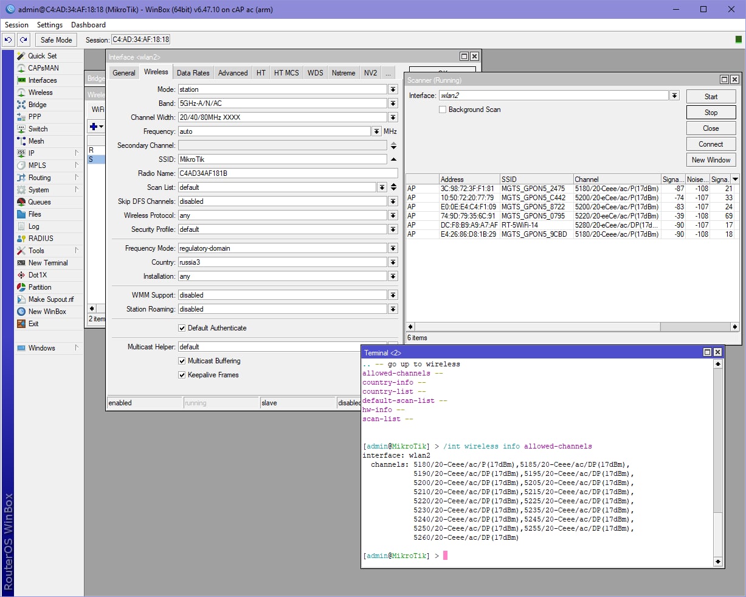Switch to the HT MCS tab
The width and height of the screenshot is (746, 597).
[x=286, y=72]
